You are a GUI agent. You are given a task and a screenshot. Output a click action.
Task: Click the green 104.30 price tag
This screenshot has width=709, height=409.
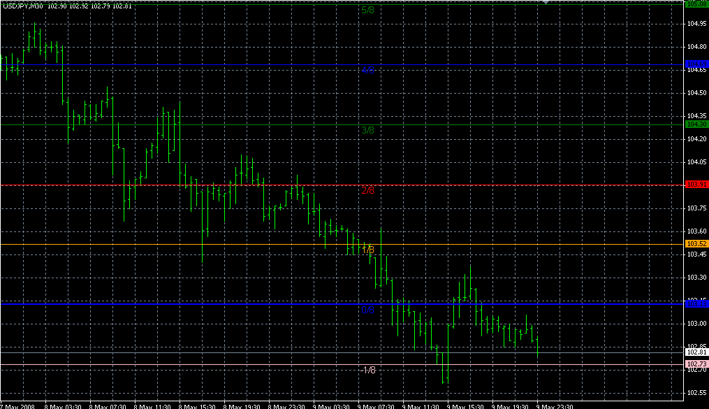[x=697, y=124]
